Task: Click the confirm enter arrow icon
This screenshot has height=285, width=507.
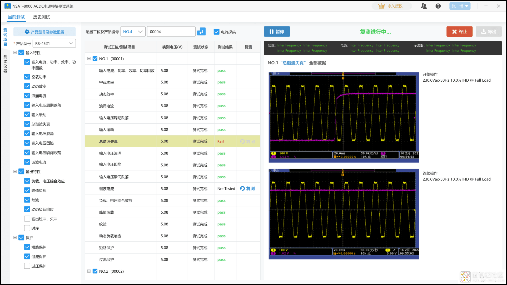Action: tap(201, 32)
